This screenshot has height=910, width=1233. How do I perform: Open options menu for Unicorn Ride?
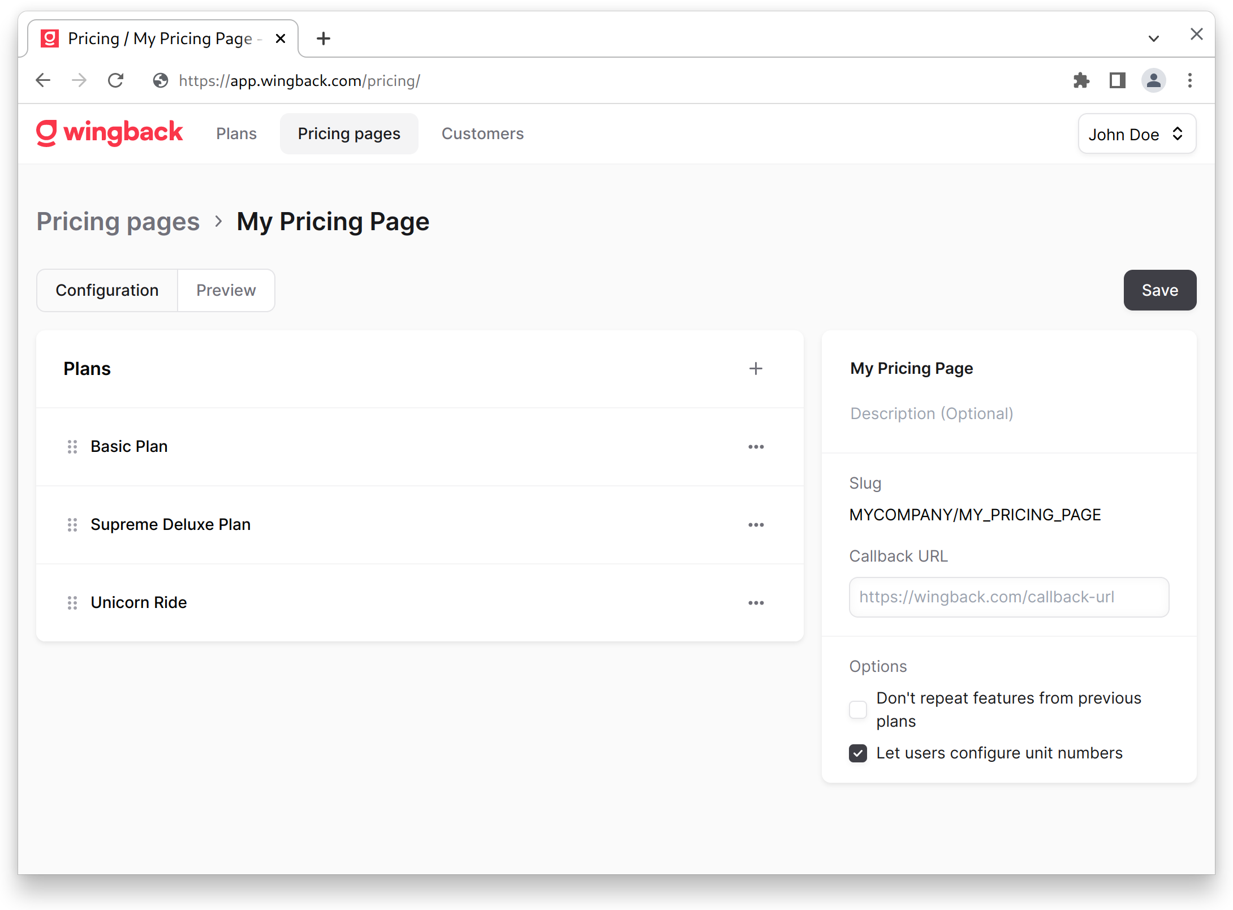click(756, 602)
